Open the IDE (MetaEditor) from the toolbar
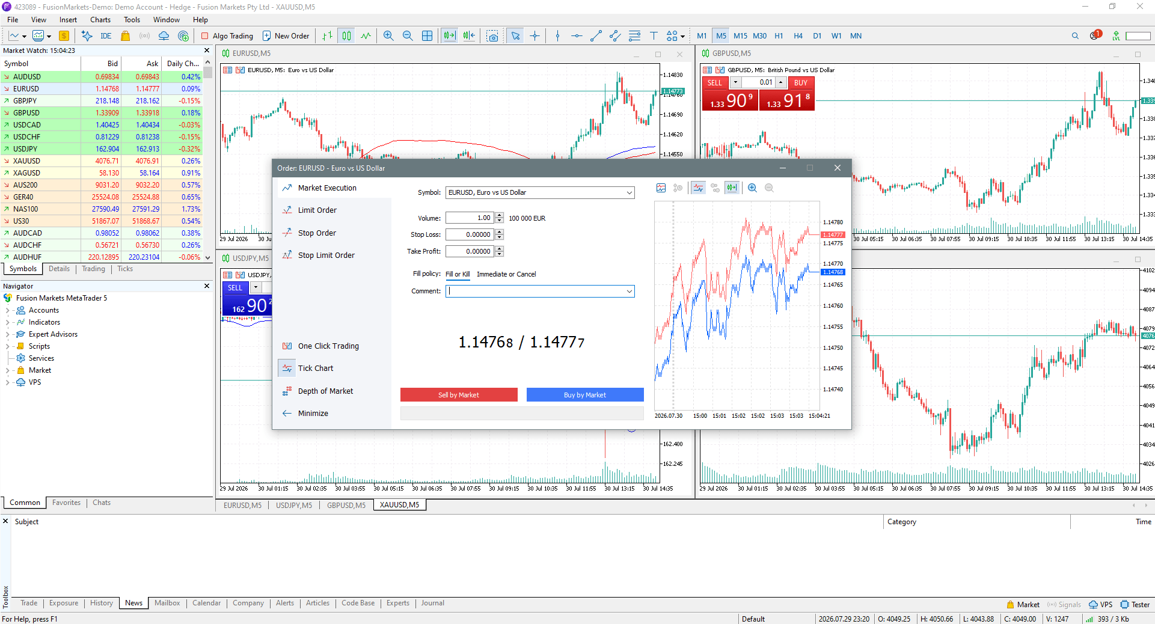 (x=106, y=36)
